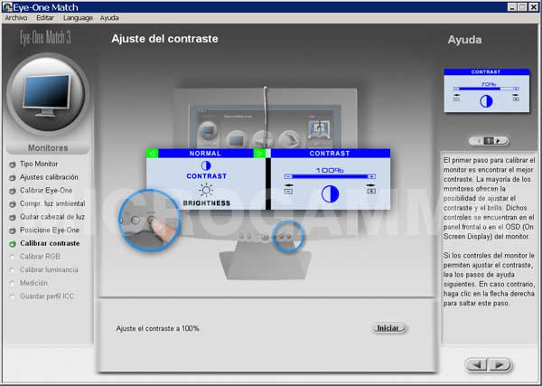Click contrast icon above CONTRAST label in NORMAL menu
This screenshot has height=386, width=542.
coord(206,165)
